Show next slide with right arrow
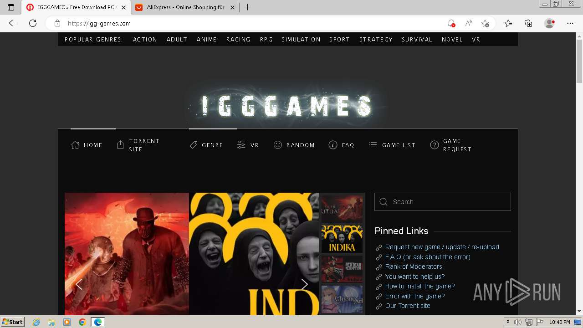 tap(304, 284)
